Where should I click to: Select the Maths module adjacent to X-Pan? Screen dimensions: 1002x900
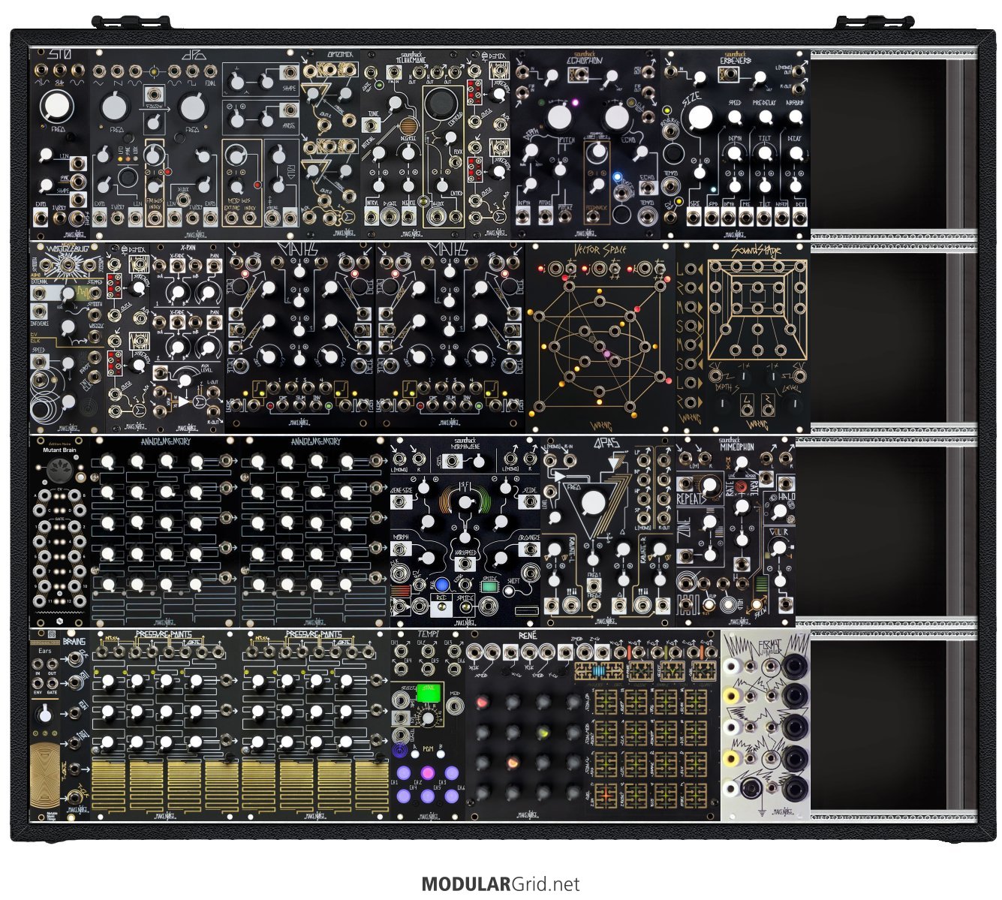click(x=300, y=336)
